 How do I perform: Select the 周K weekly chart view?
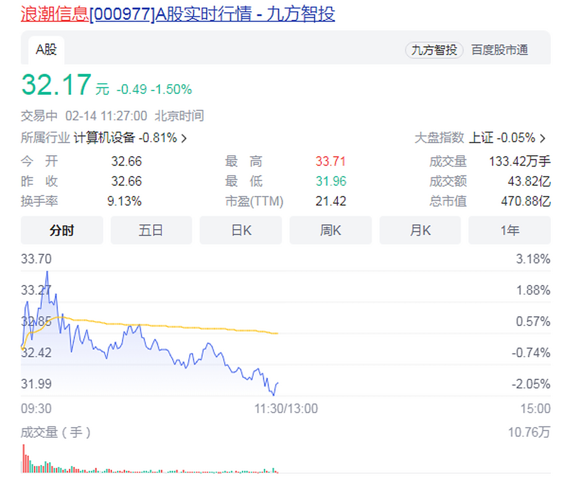point(330,230)
